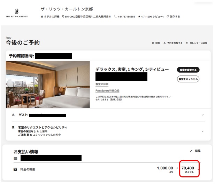
Task: Open PointSavers特典交換 link
Action: click(x=107, y=91)
